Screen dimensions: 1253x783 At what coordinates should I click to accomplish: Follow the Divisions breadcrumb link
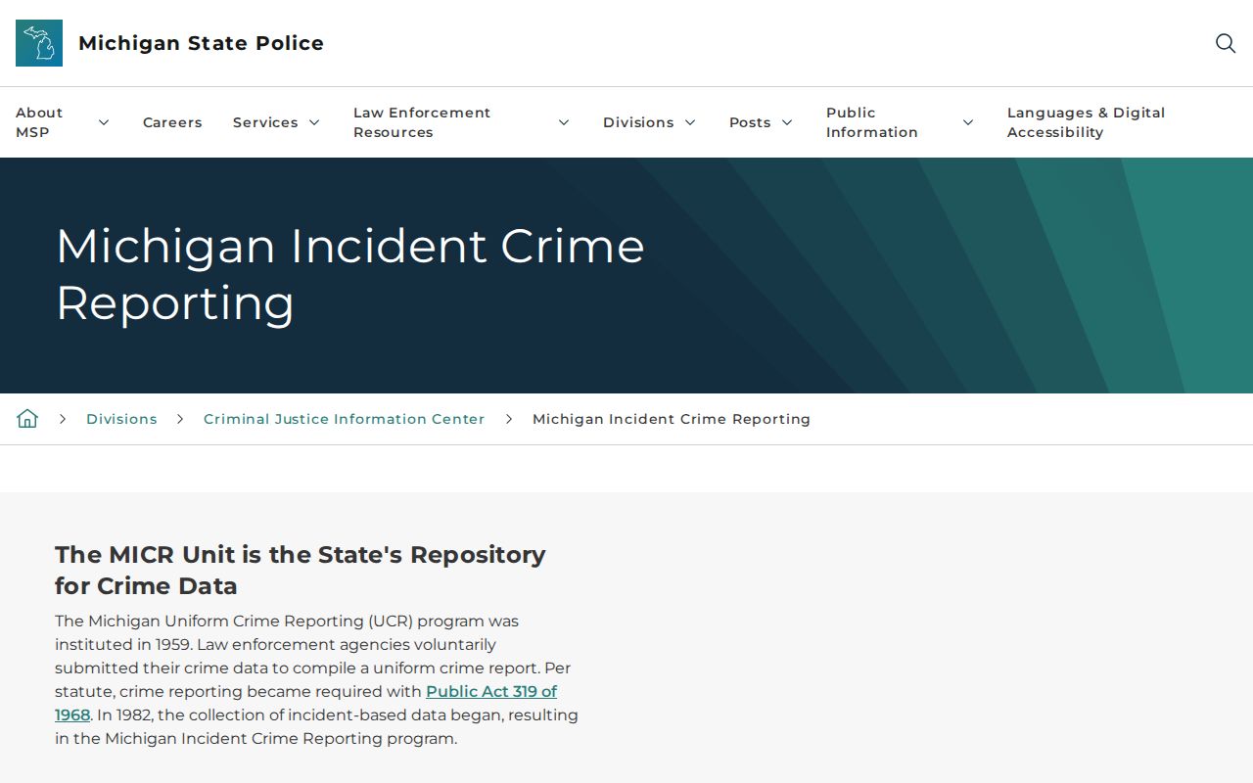pos(121,419)
